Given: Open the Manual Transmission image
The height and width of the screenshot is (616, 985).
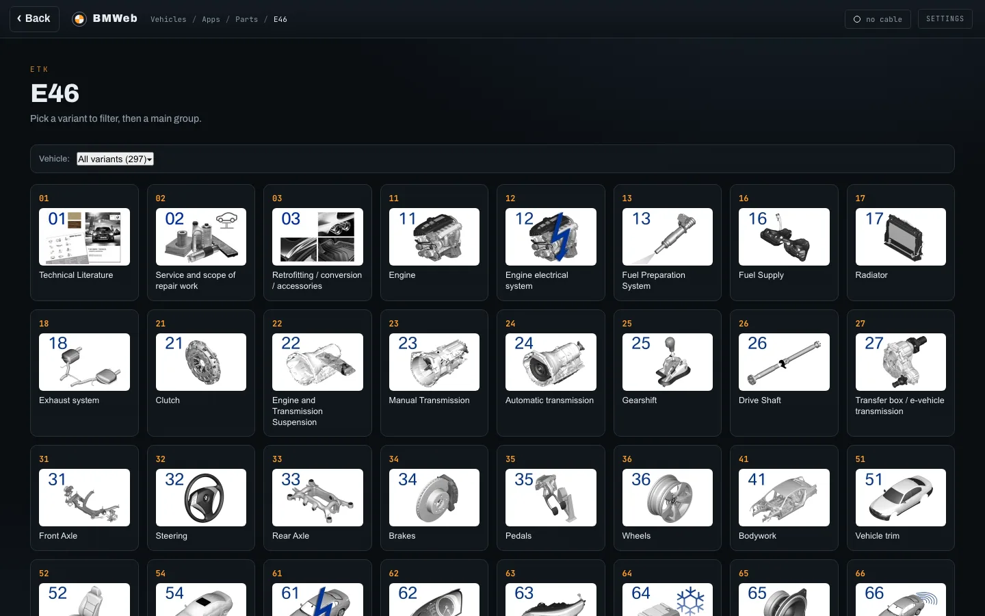Looking at the screenshot, I should [x=434, y=362].
